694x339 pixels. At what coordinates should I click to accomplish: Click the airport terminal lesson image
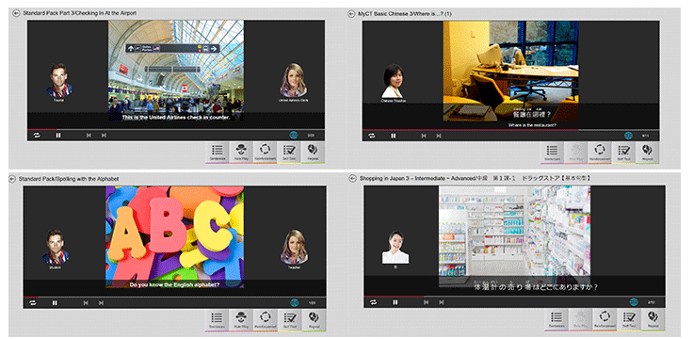coord(176,71)
